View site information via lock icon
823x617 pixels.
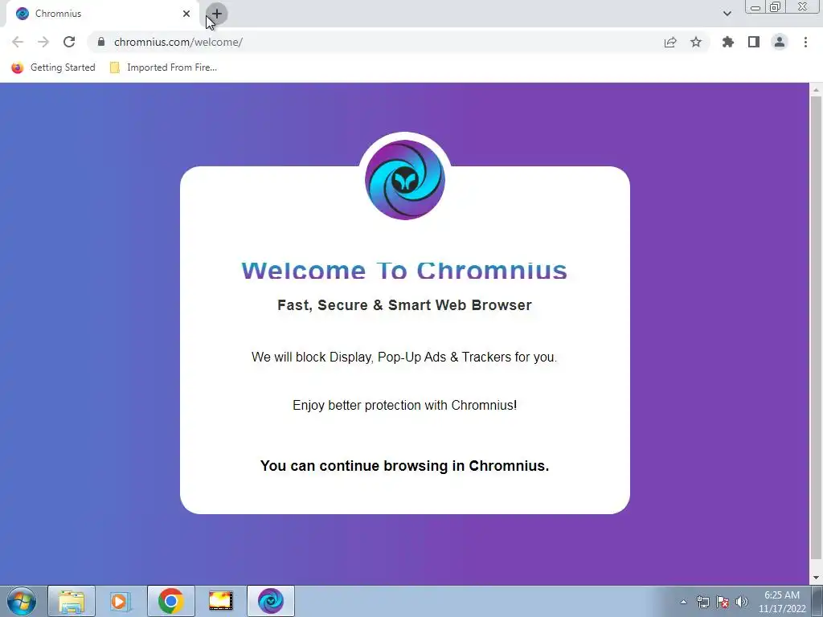pyautogui.click(x=101, y=42)
